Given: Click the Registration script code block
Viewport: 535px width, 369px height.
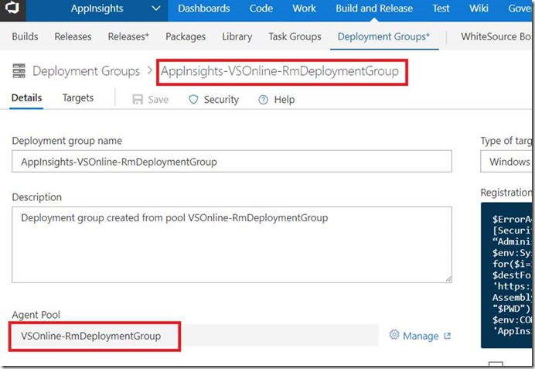Looking at the screenshot, I should click(506, 275).
